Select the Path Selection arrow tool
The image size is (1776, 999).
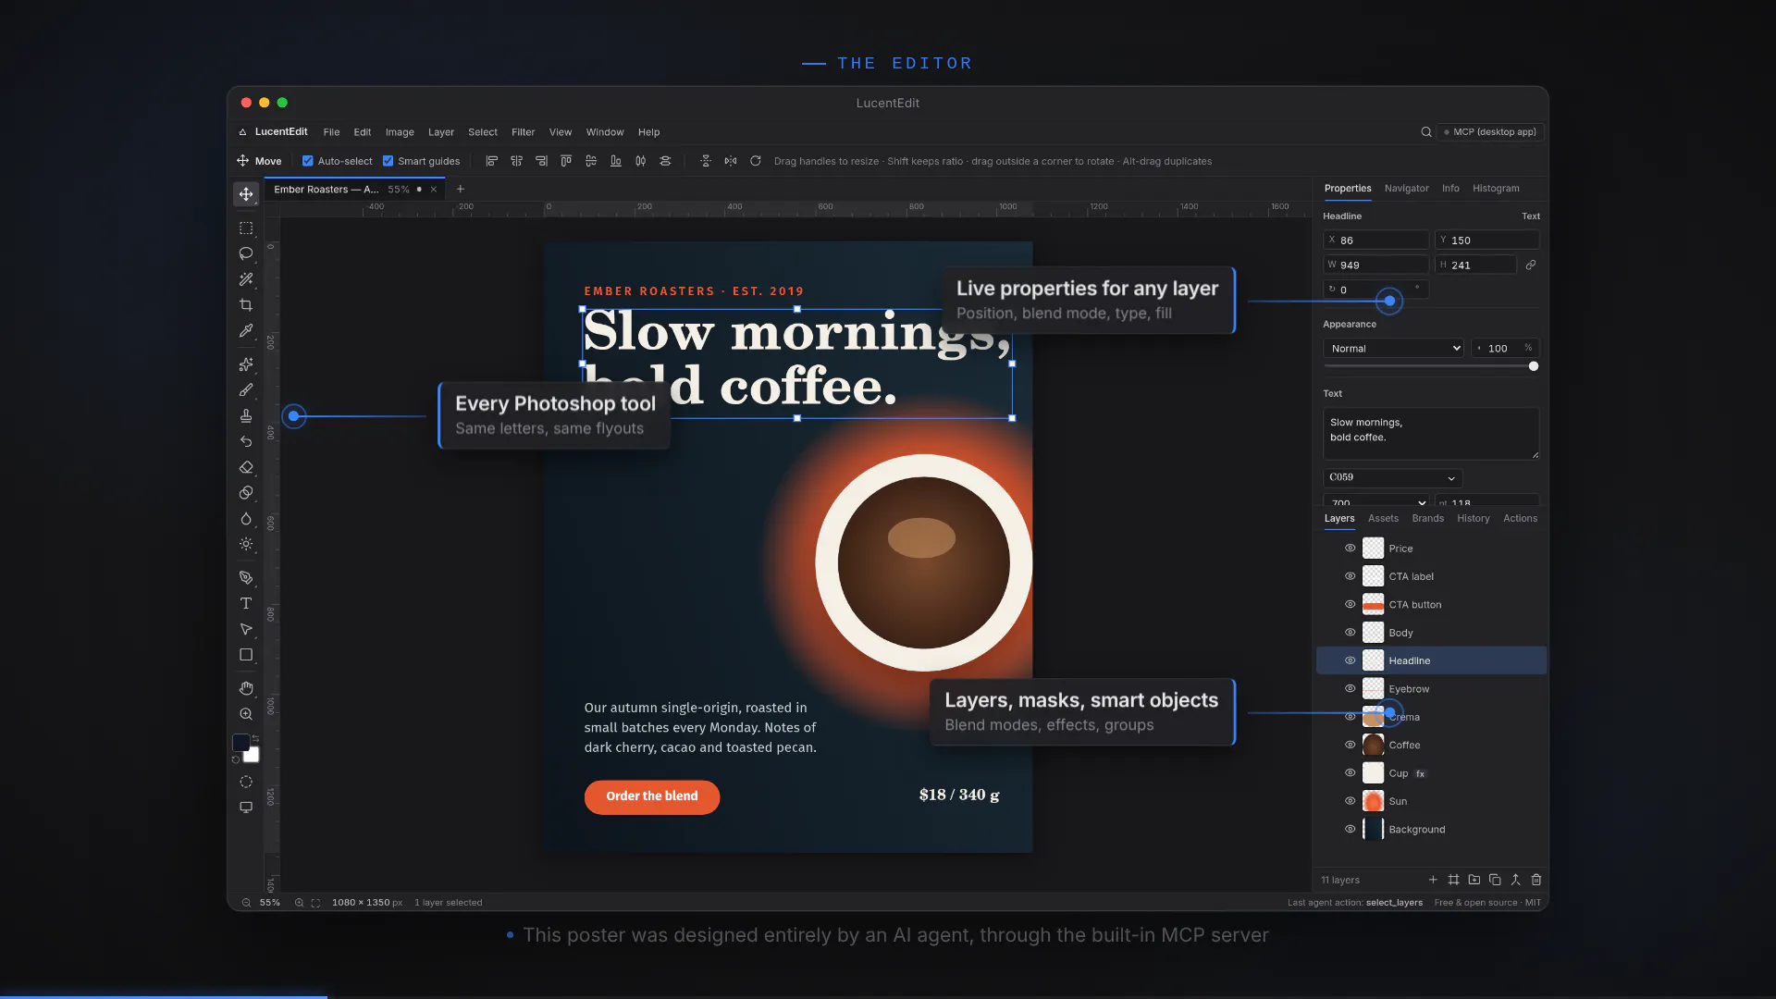coord(246,629)
